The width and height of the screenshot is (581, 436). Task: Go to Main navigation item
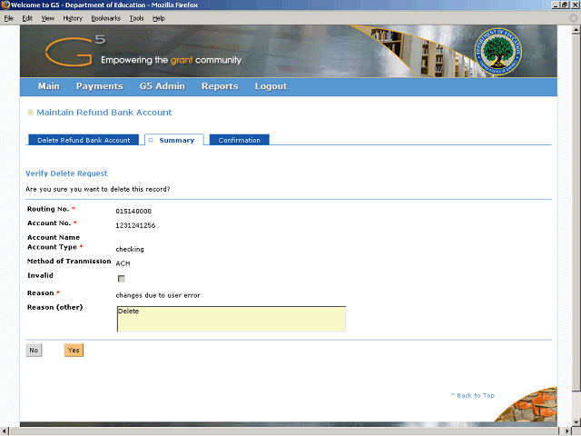point(49,86)
